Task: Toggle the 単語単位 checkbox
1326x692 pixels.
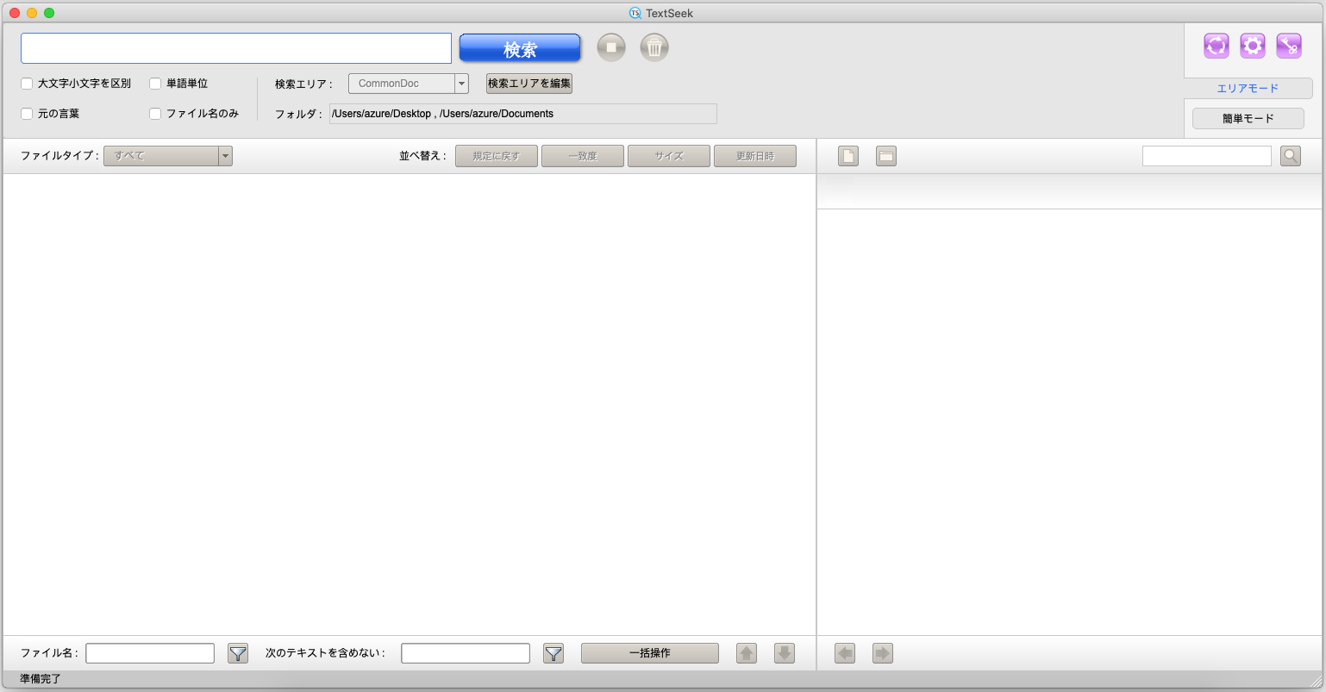Action: pyautogui.click(x=155, y=84)
